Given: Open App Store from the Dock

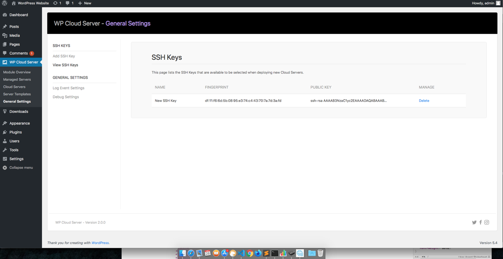Looking at the screenshot, I should click(224, 253).
